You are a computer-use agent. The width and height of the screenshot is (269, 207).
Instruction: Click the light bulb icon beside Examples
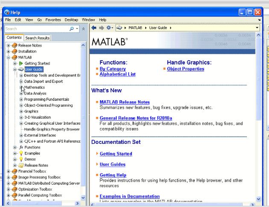21,153
